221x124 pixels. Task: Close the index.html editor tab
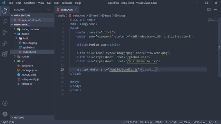click(76, 9)
